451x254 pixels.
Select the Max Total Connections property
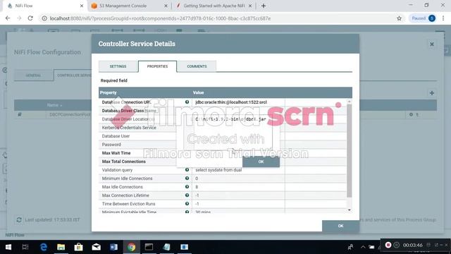pyautogui.click(x=124, y=162)
